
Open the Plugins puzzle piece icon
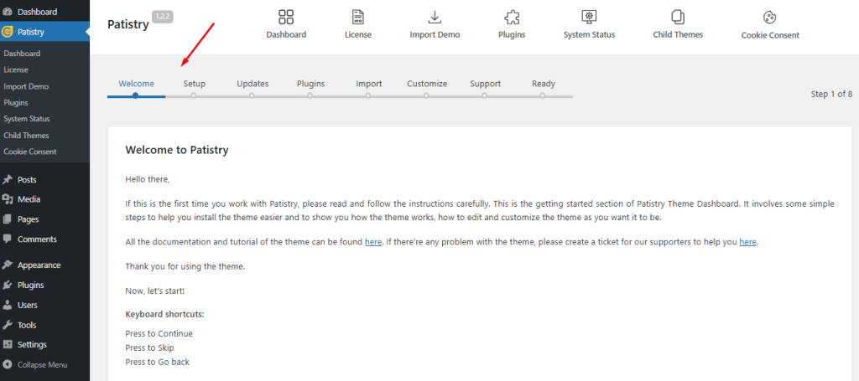[x=512, y=17]
